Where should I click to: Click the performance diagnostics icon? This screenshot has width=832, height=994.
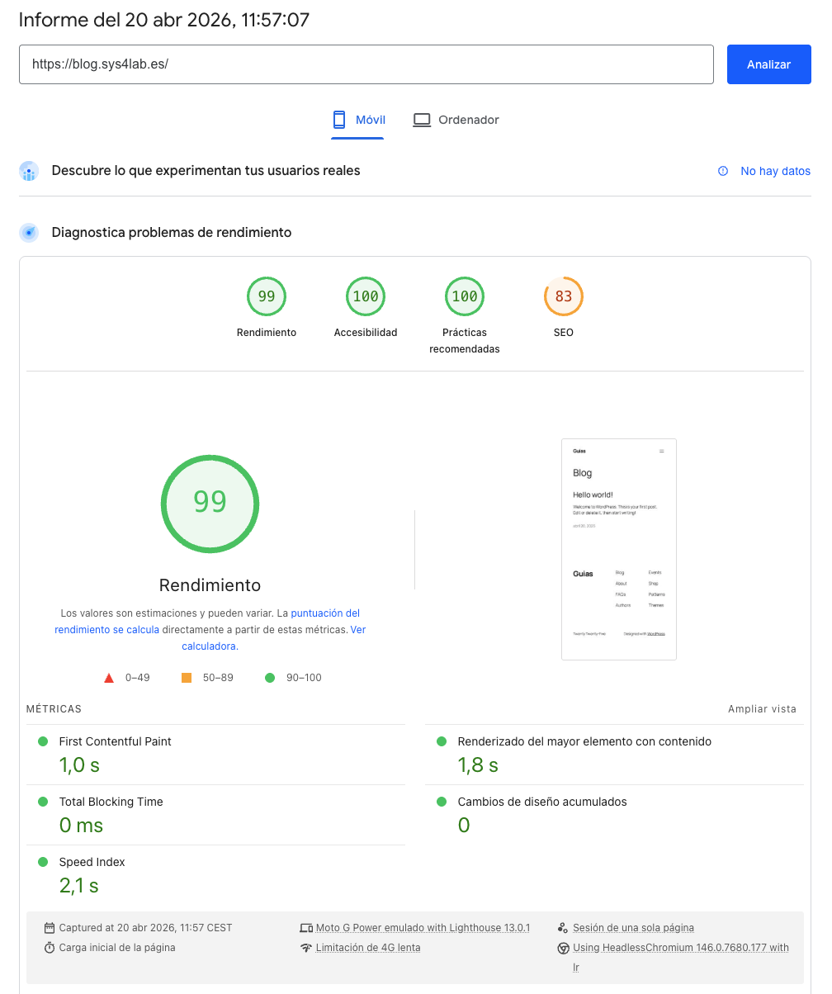click(29, 233)
